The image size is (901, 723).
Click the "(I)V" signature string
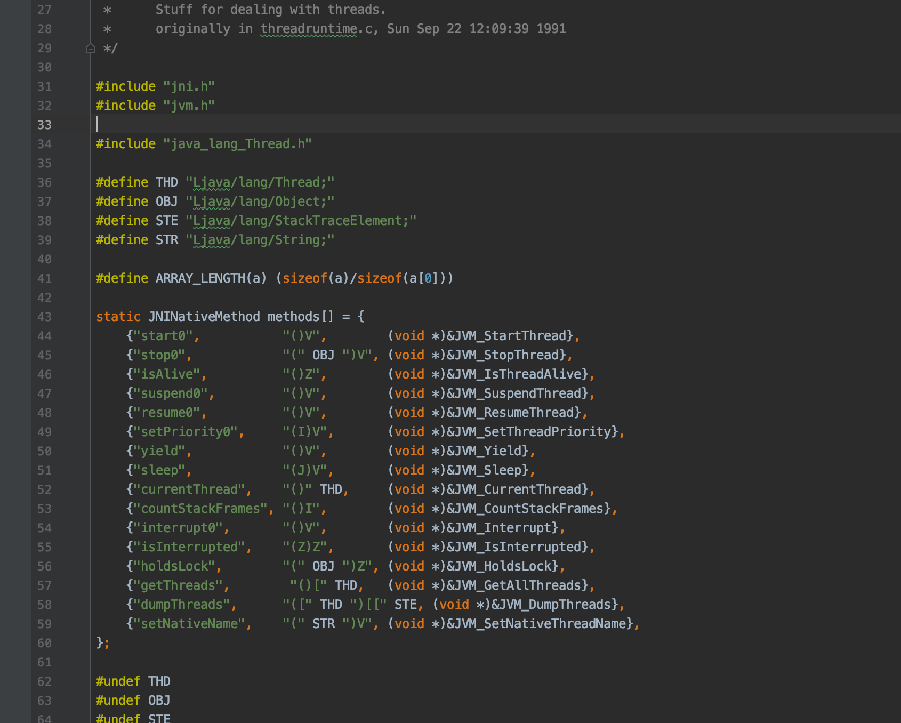[x=304, y=432]
